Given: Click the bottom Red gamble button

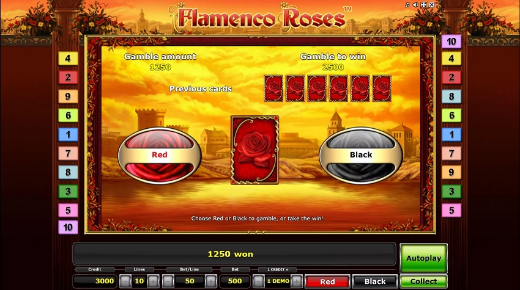Looking at the screenshot, I should coord(327,281).
